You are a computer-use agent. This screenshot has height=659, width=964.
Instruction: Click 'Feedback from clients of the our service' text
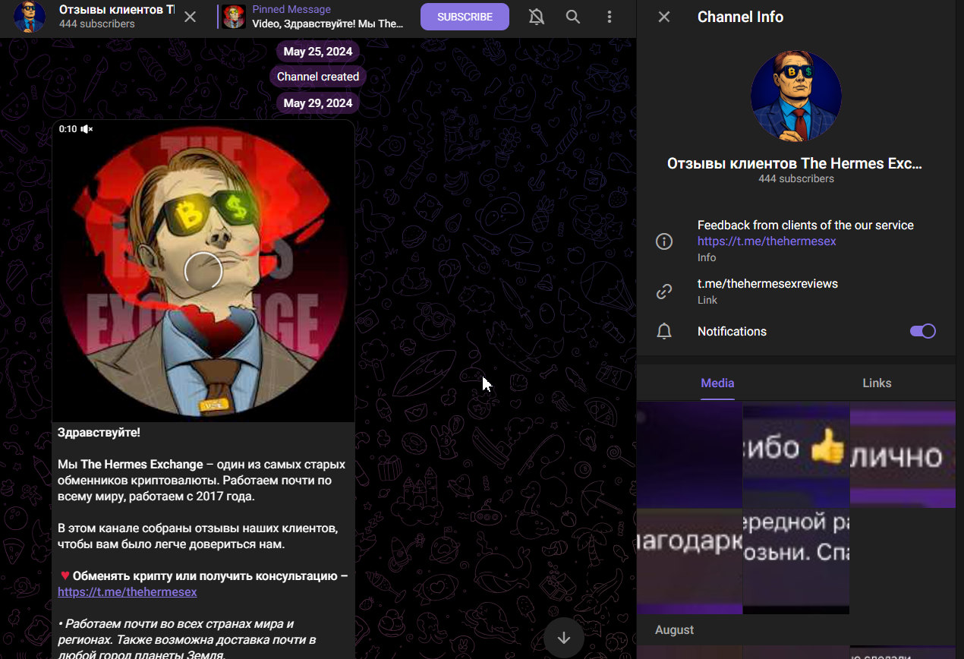[805, 225]
